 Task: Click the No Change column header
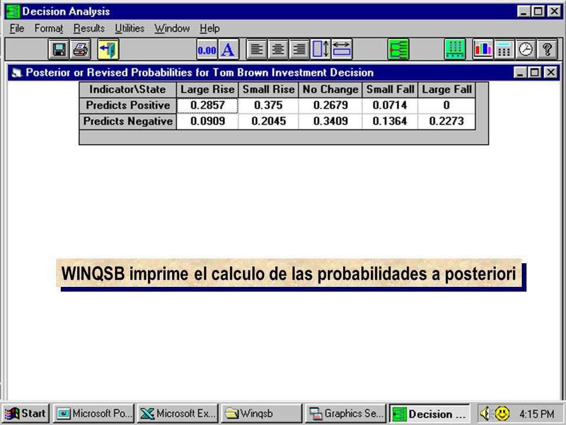point(330,90)
